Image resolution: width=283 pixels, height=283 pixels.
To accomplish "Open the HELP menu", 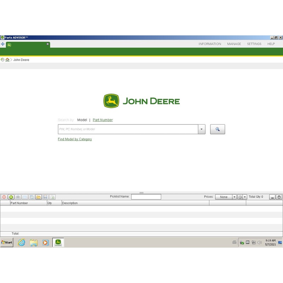I will point(271,44).
